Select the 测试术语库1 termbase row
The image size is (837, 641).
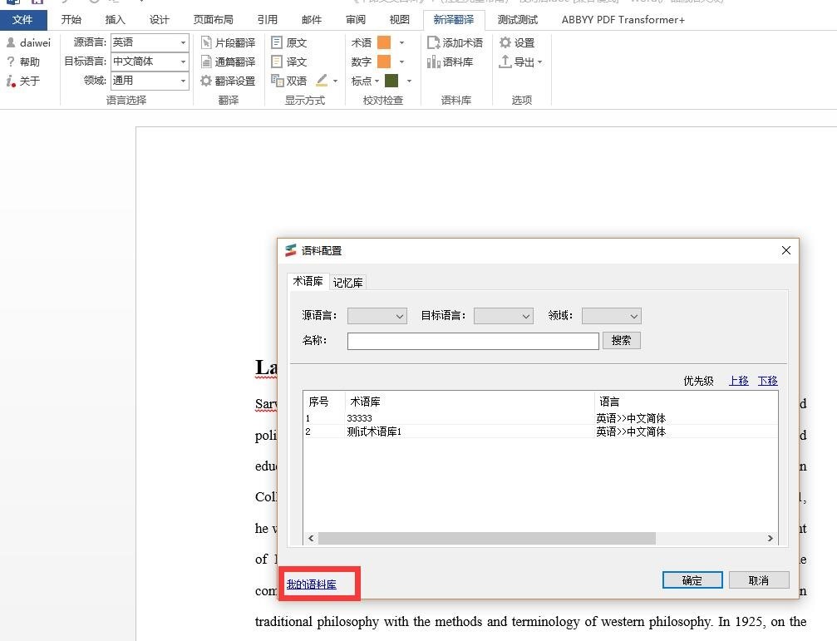[540, 431]
